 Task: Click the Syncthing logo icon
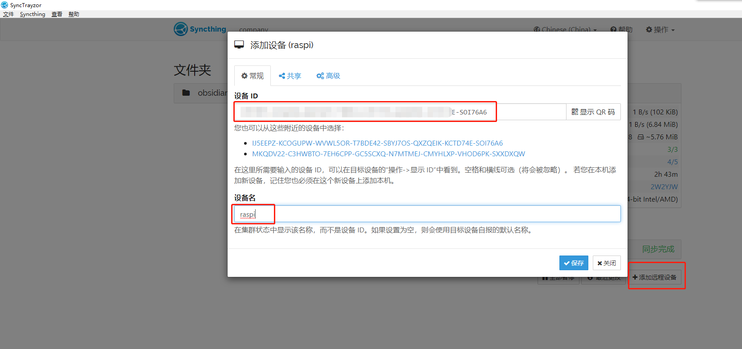click(181, 29)
